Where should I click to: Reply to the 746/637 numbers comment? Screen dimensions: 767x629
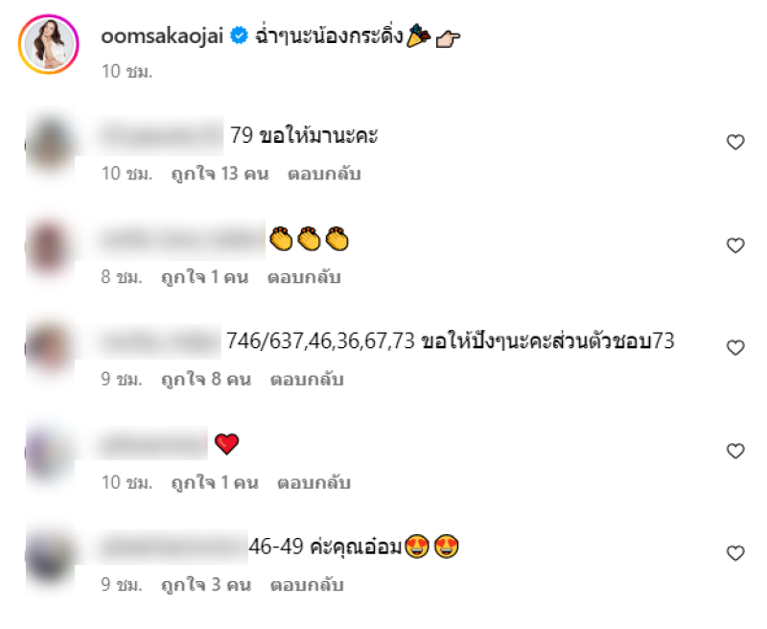(307, 380)
